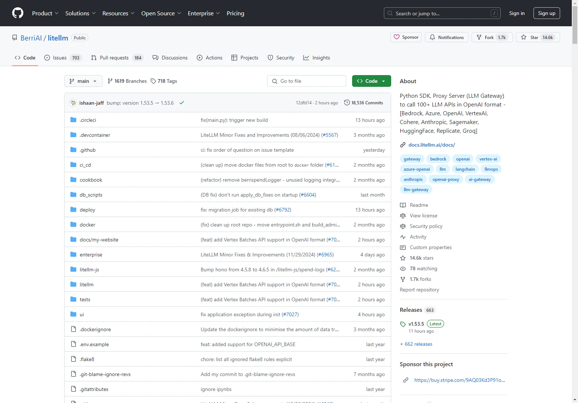Image resolution: width=578 pixels, height=403 pixels.
Task: Switch to the Projects tab
Action: [245, 58]
